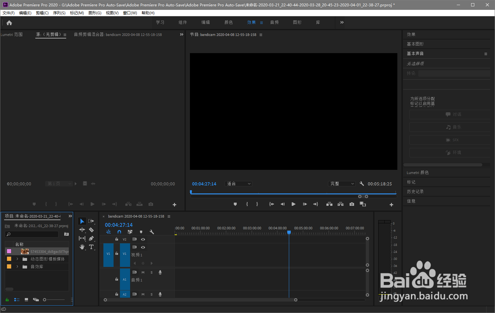Switch to 颜色 workspace tab
The width and height of the screenshot is (495, 313).
click(x=228, y=22)
